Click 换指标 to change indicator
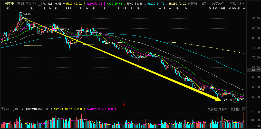261x129 pixels. [x=235, y=109]
